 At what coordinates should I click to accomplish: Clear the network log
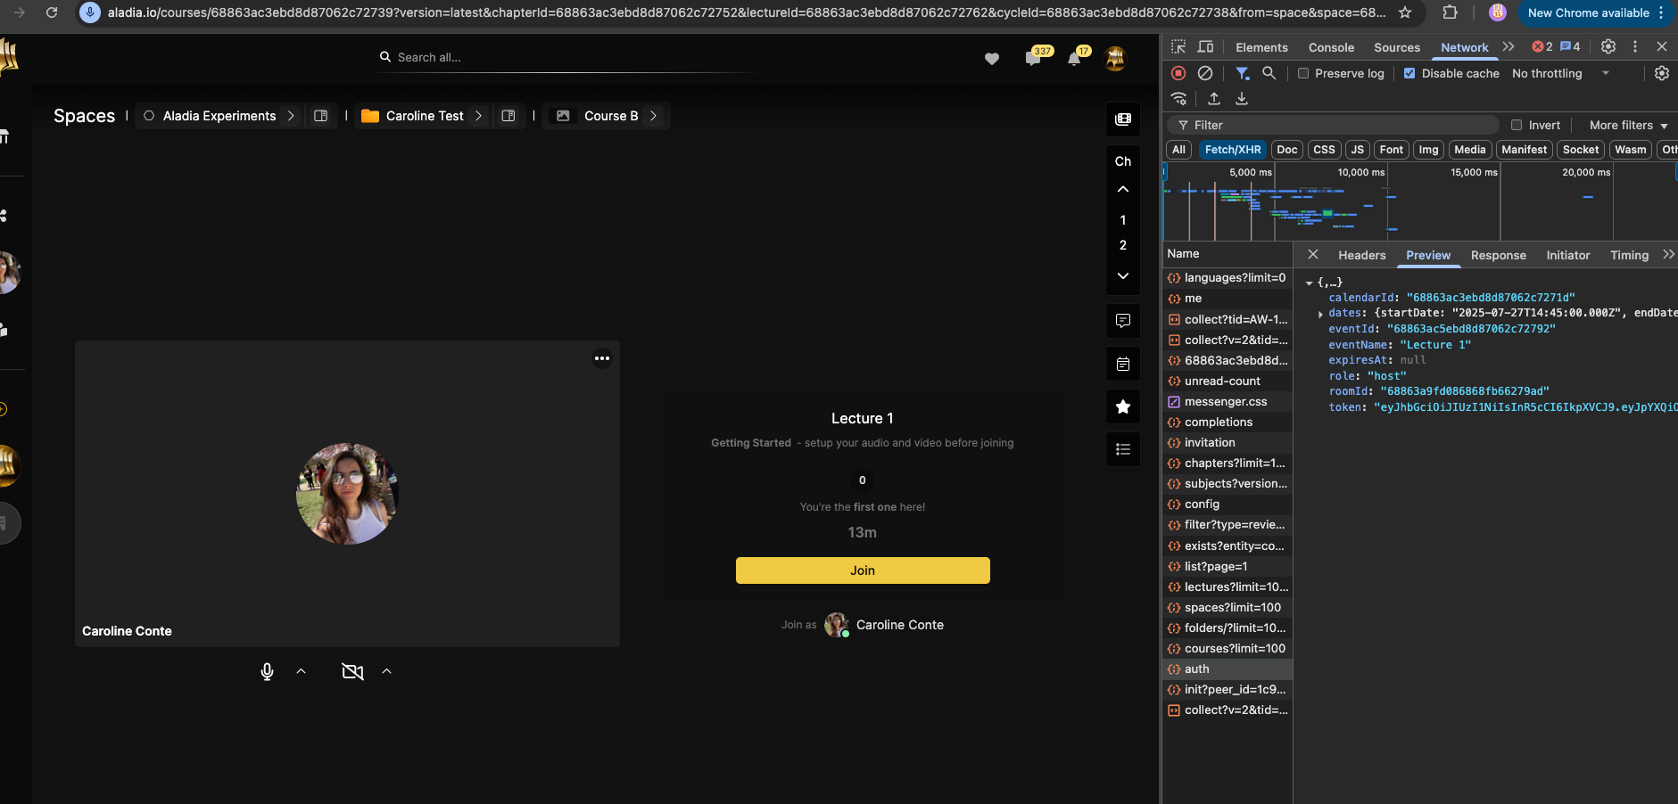click(1205, 73)
